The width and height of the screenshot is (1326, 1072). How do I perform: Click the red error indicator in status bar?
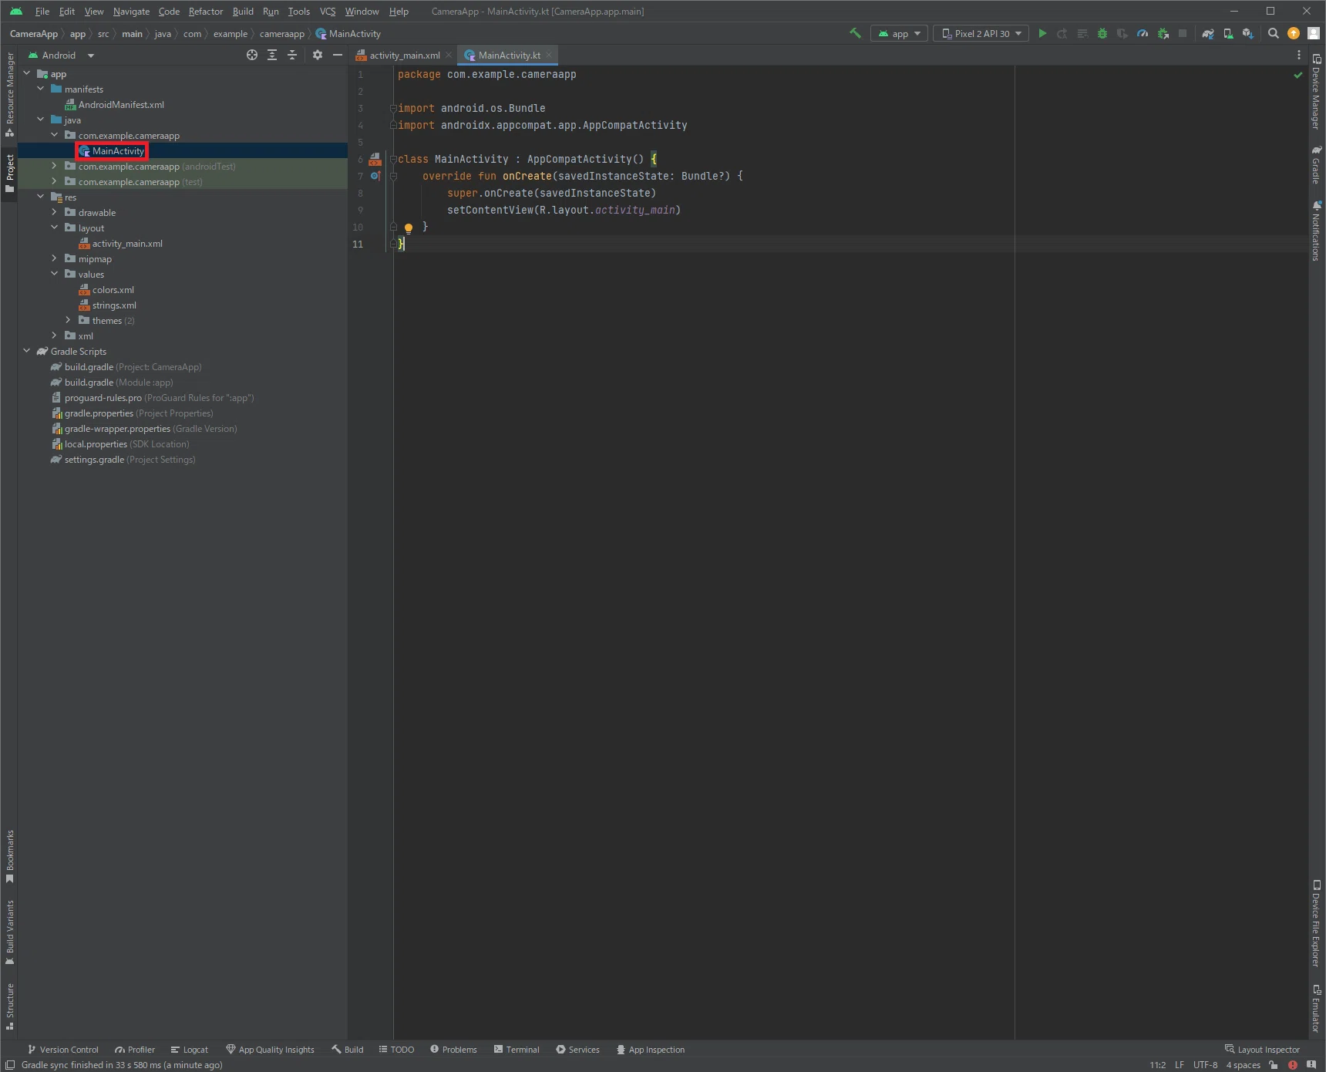click(x=1293, y=1065)
